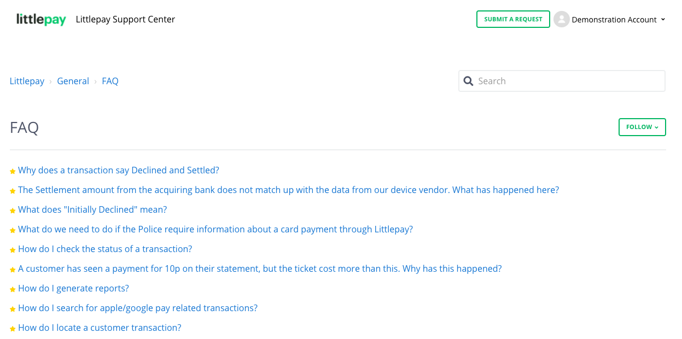Click the Littlepay Support Center title

click(x=125, y=20)
